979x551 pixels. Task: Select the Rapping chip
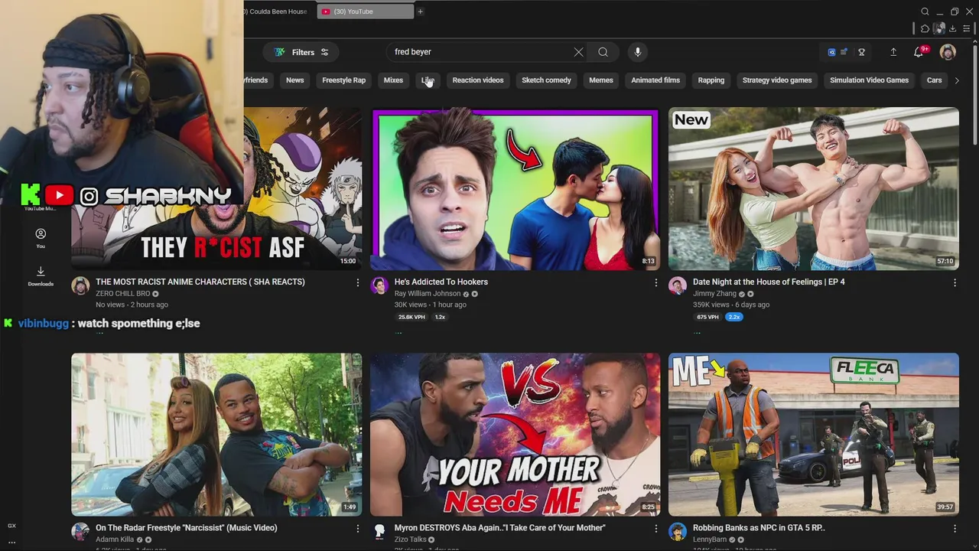[x=711, y=80]
